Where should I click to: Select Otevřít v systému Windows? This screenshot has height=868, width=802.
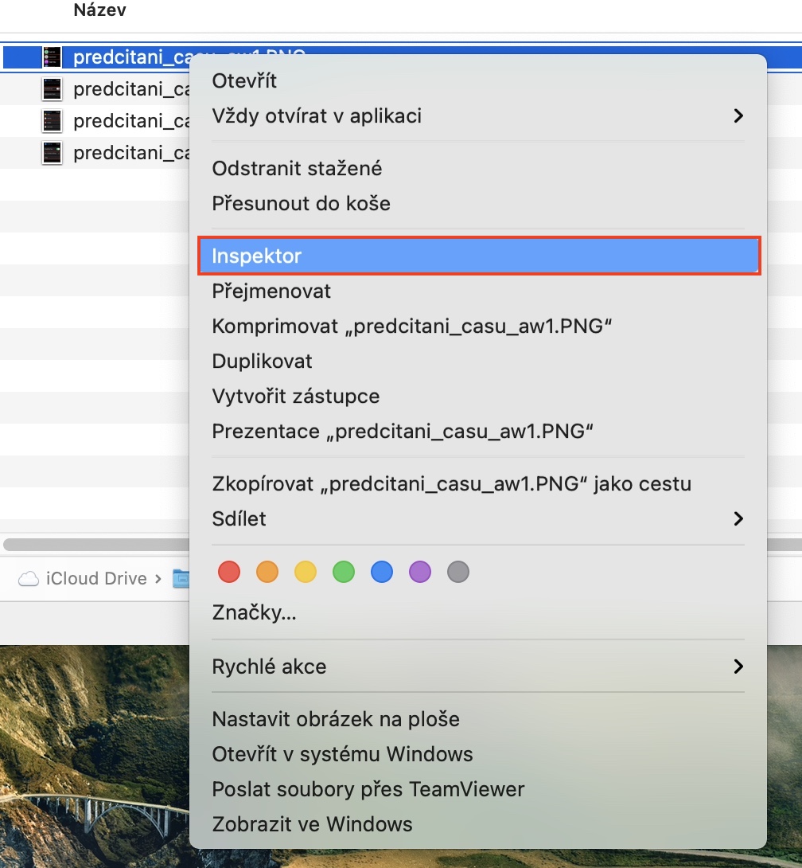point(478,754)
